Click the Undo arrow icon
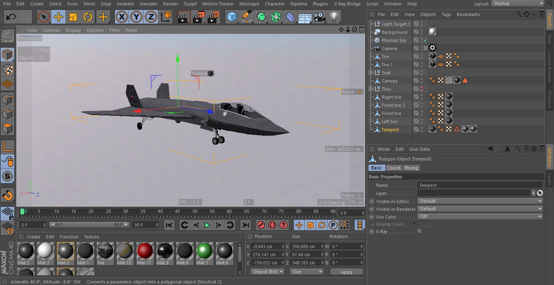554x285 pixels. [x=11, y=17]
